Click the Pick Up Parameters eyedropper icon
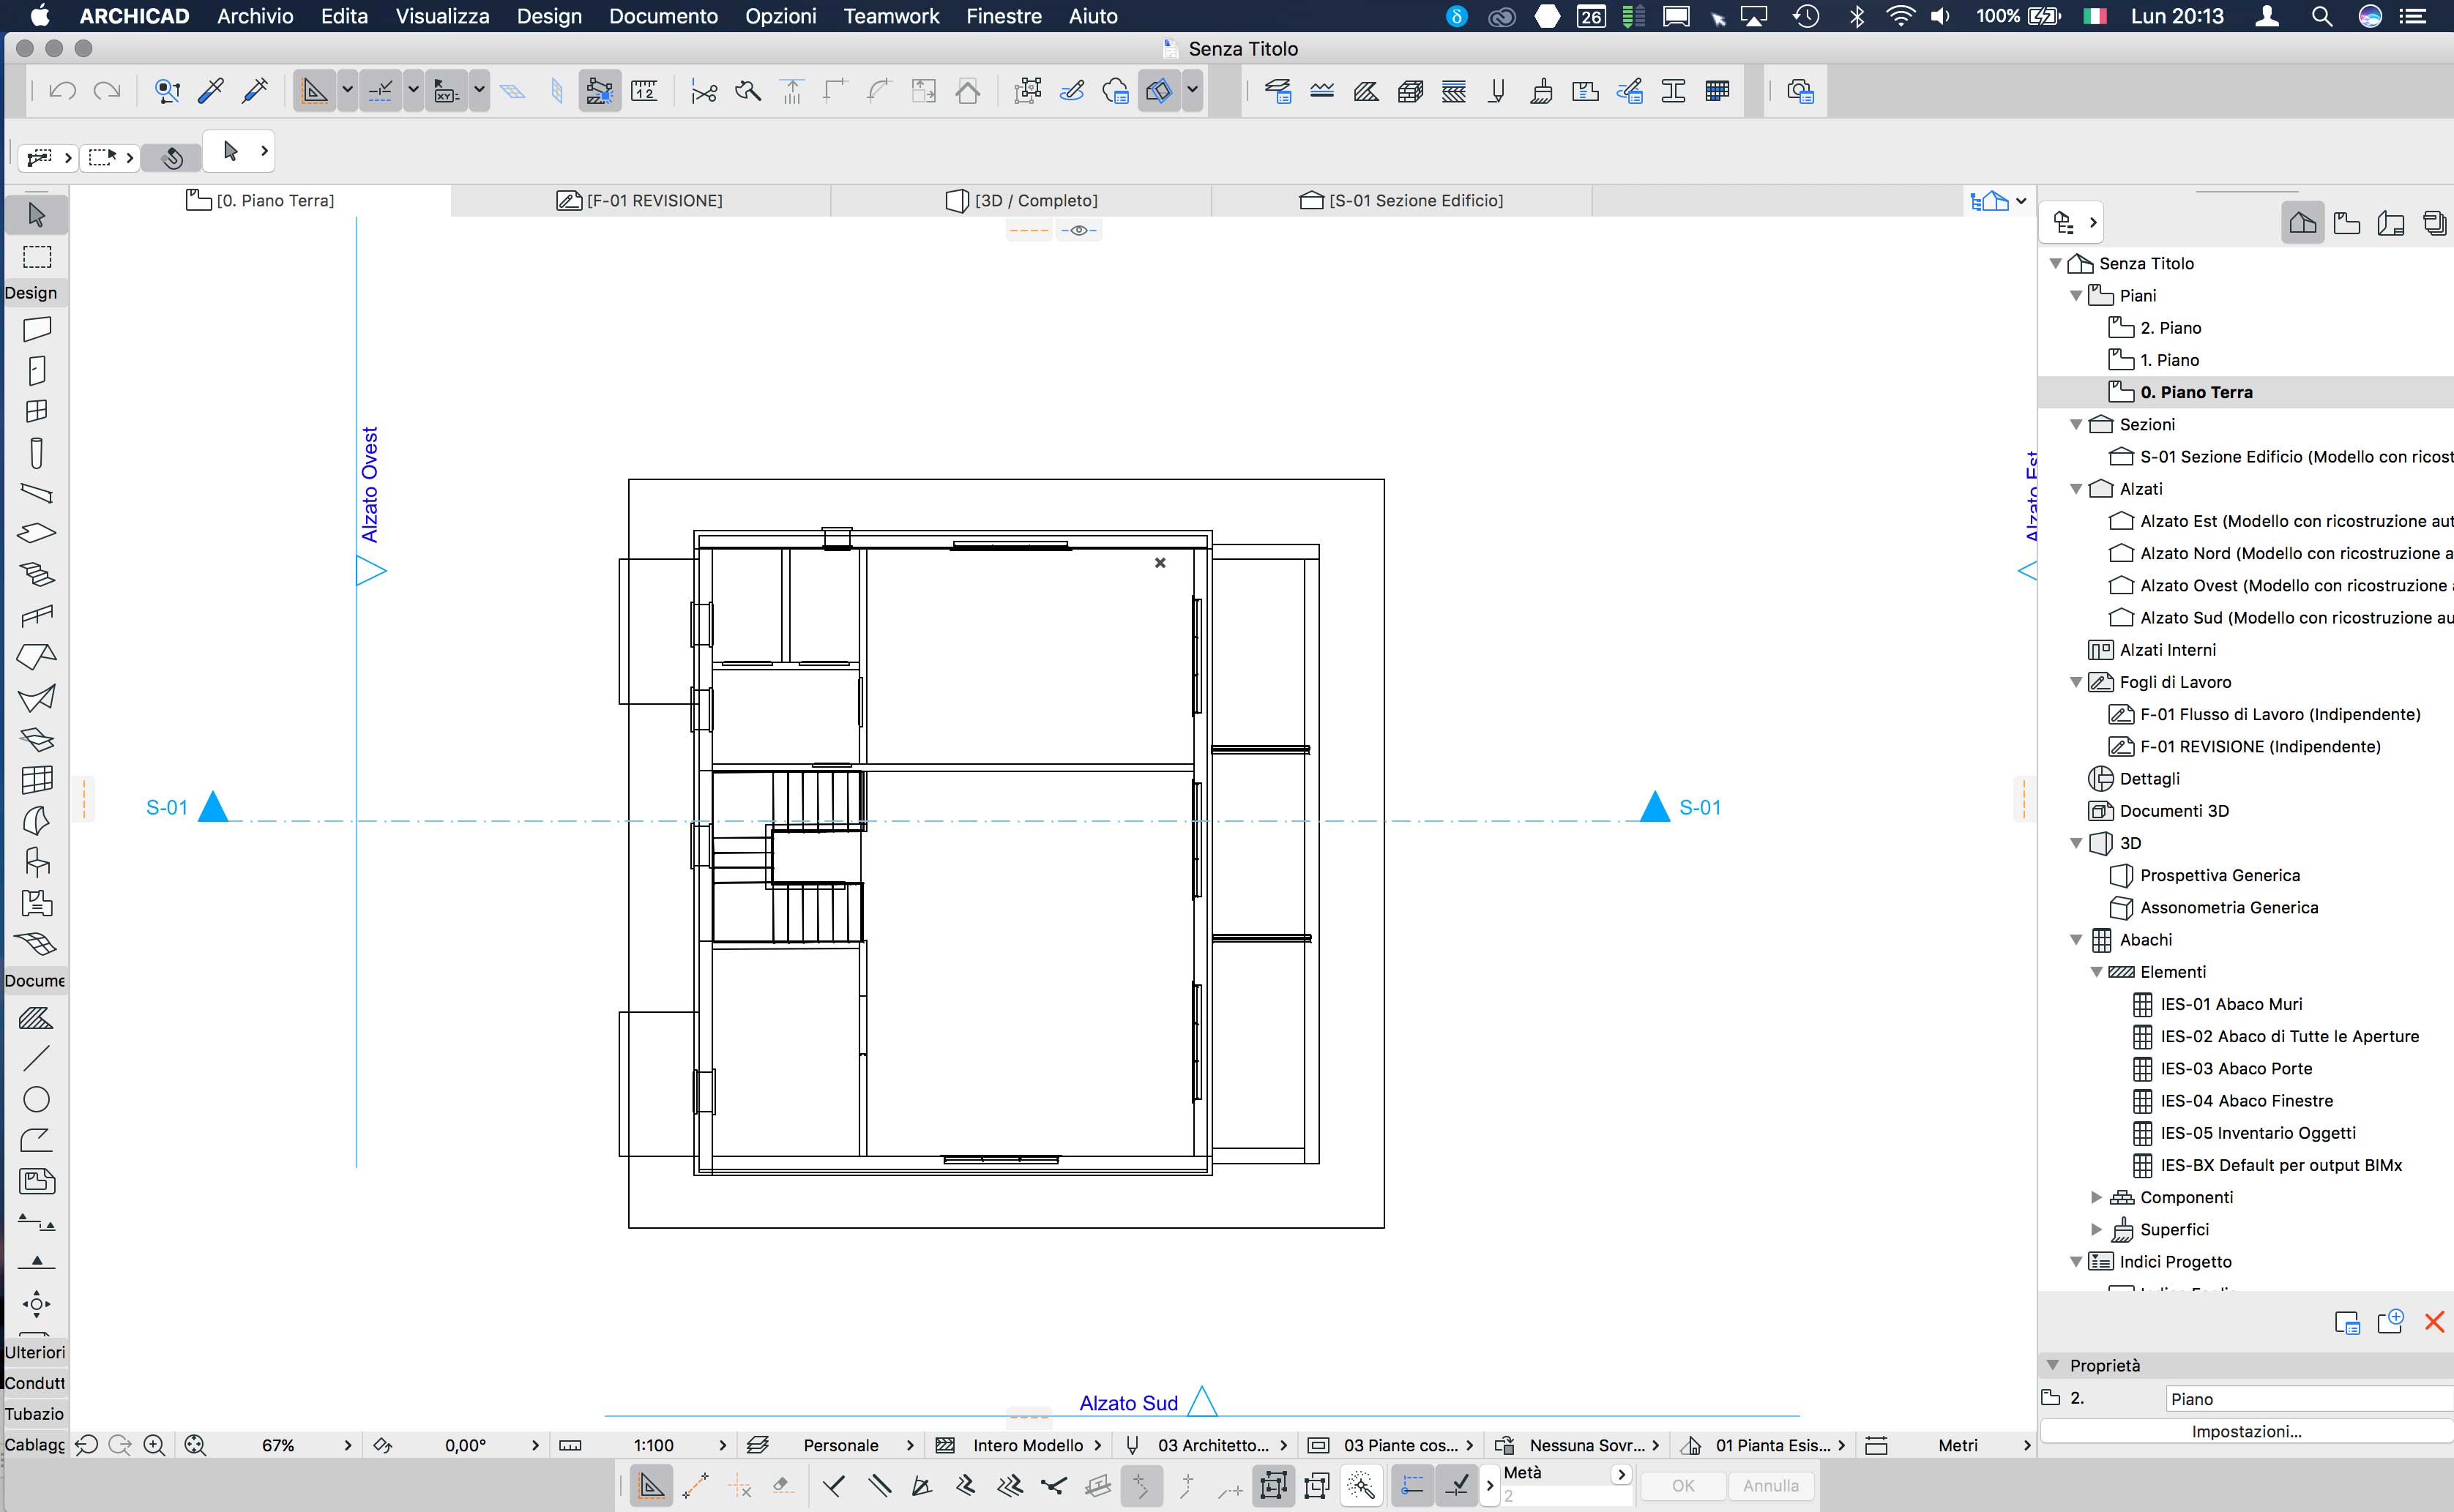This screenshot has height=1512, width=2454. coord(211,91)
